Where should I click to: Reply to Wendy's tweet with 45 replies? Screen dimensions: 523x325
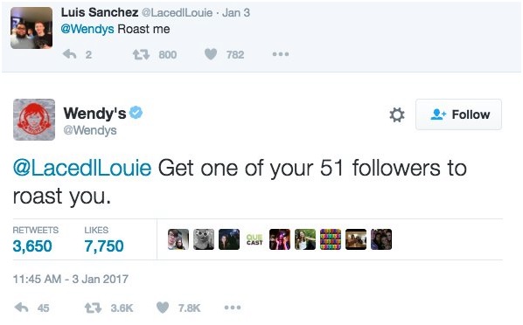coord(22,308)
